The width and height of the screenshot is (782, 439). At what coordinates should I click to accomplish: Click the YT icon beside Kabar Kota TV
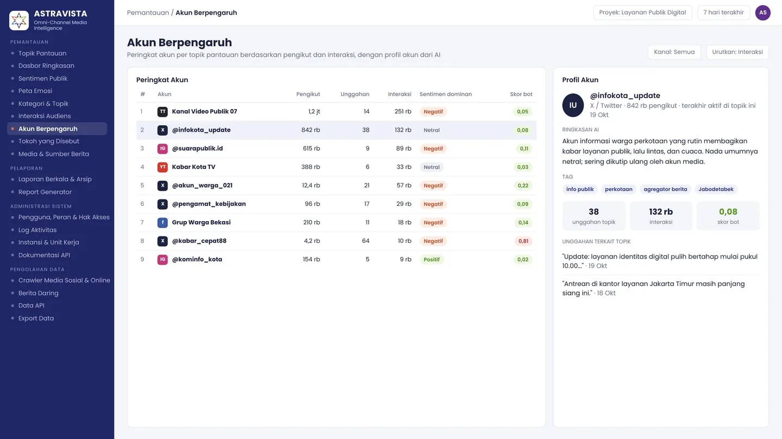(x=162, y=167)
